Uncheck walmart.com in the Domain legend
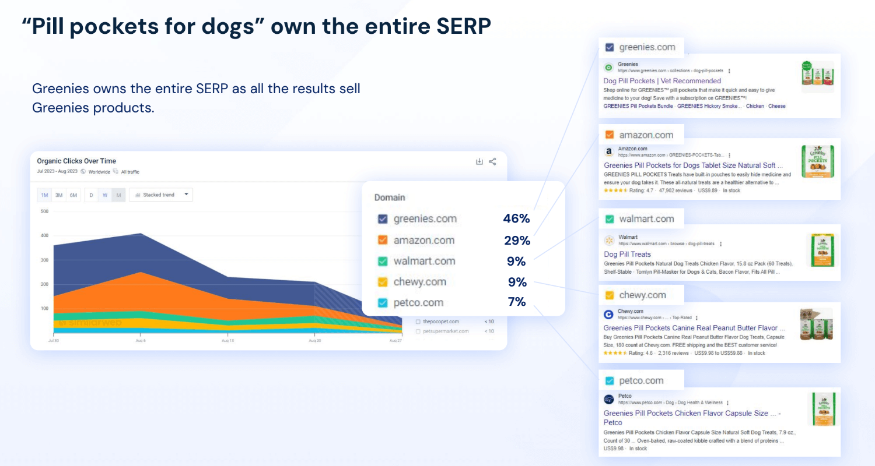 coord(383,261)
